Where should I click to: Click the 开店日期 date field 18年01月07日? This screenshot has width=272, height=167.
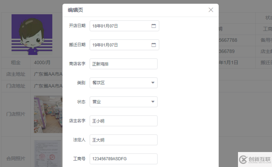(124, 26)
